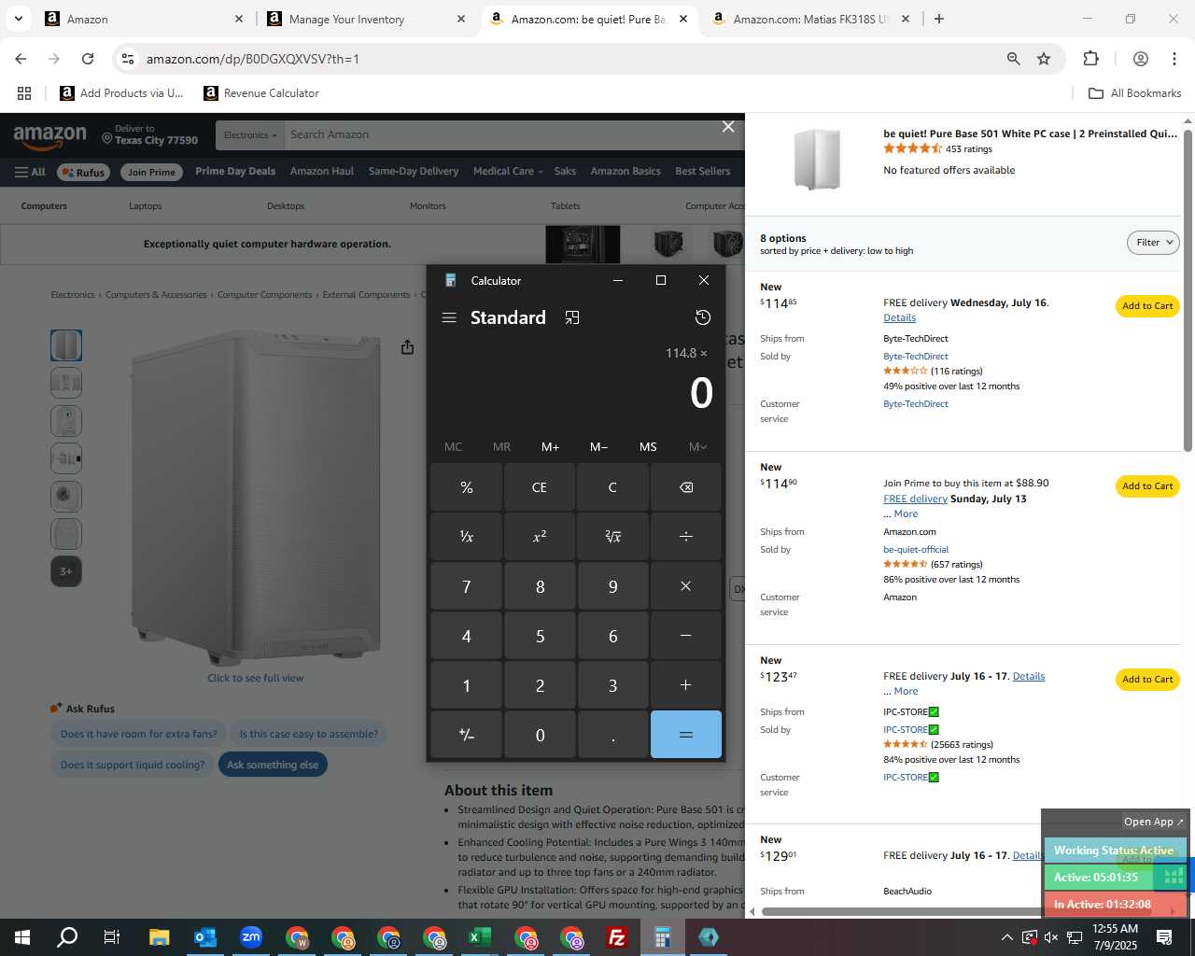Open Chrome profile icon
This screenshot has width=1195, height=956.
point(1141,59)
